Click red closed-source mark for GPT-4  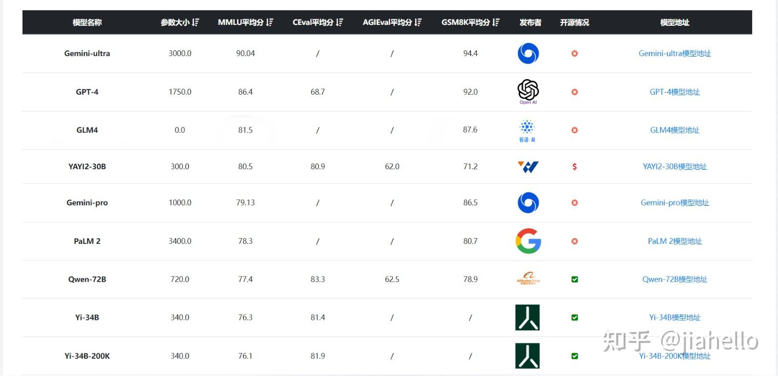[x=575, y=92]
